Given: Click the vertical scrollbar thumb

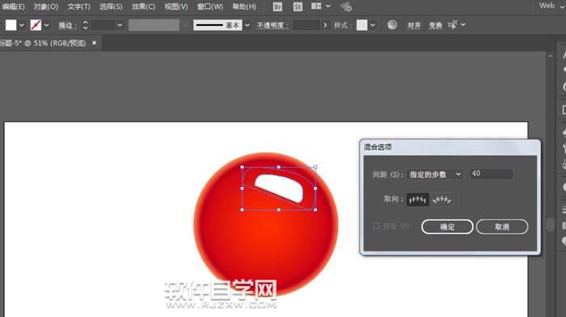Looking at the screenshot, I should pos(550,224).
